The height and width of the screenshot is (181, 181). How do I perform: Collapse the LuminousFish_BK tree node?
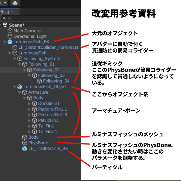[5, 42]
